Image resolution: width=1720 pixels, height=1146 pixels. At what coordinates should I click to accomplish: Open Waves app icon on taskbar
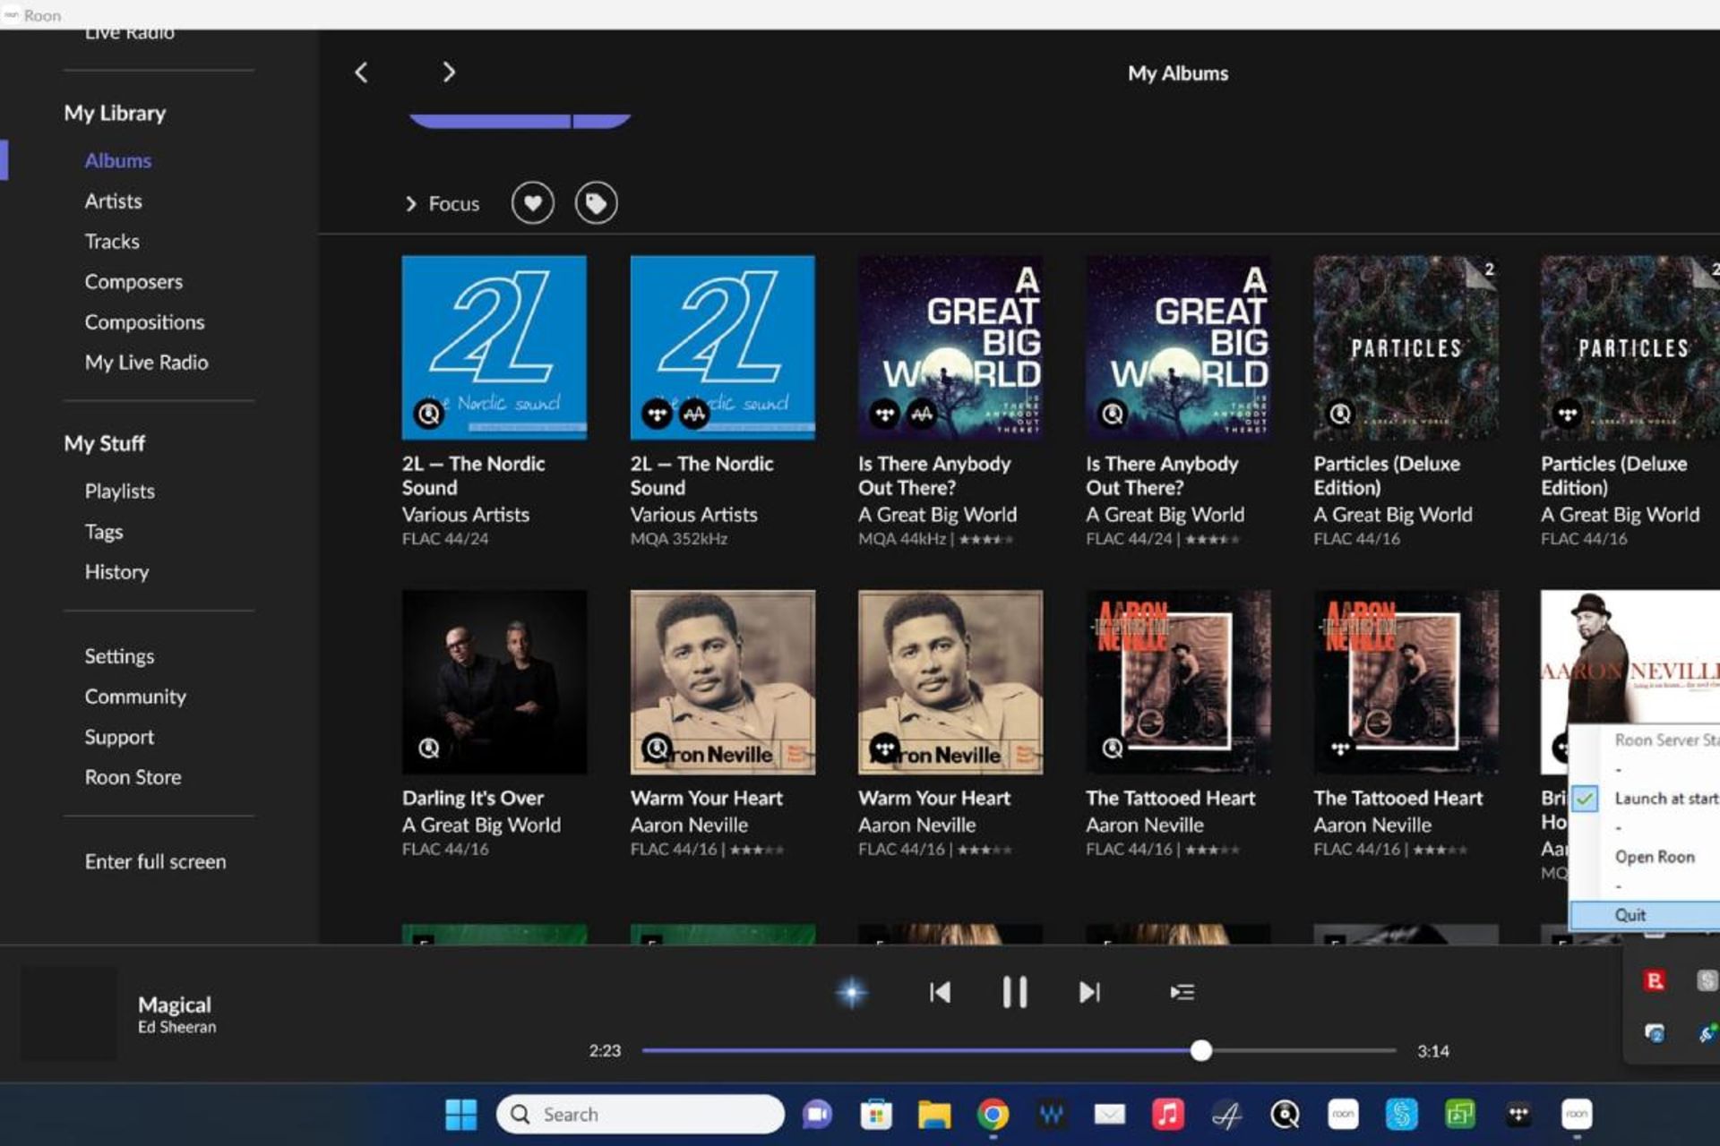(1051, 1114)
